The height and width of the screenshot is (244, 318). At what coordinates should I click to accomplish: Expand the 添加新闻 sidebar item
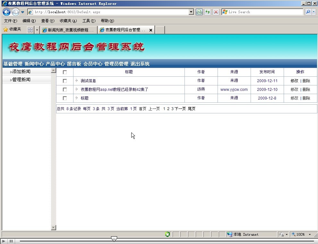[21, 72]
